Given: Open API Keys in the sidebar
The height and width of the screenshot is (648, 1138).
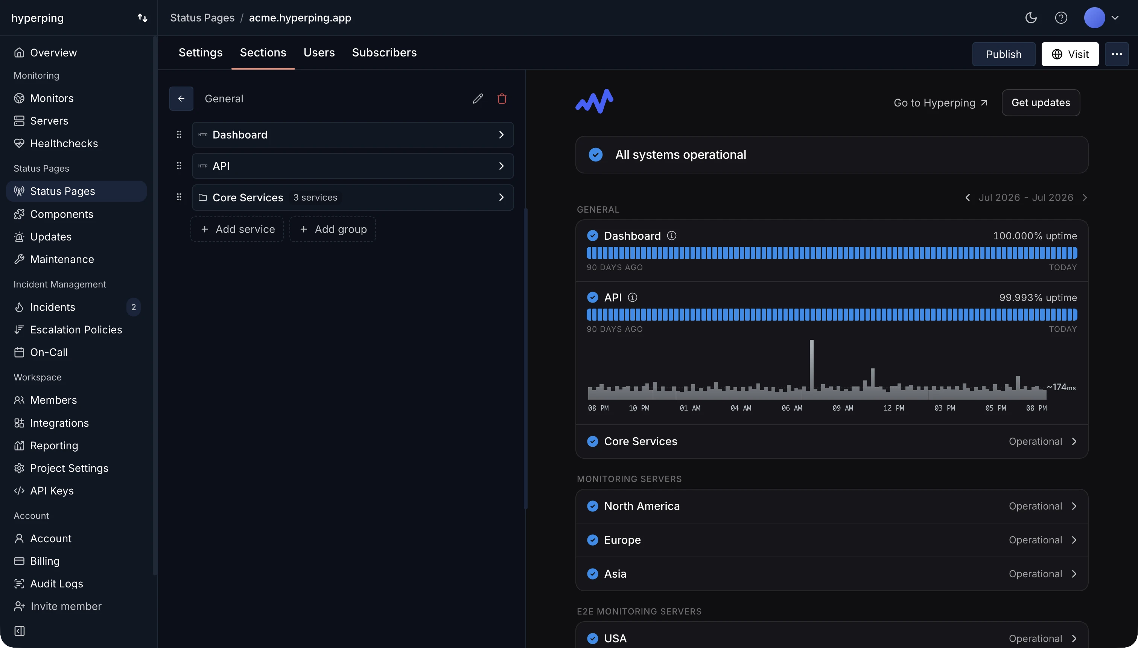Looking at the screenshot, I should click(x=76, y=490).
